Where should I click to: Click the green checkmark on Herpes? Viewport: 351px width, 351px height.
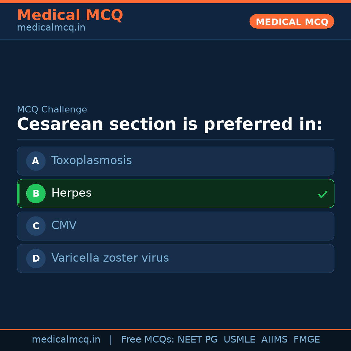pyautogui.click(x=322, y=194)
